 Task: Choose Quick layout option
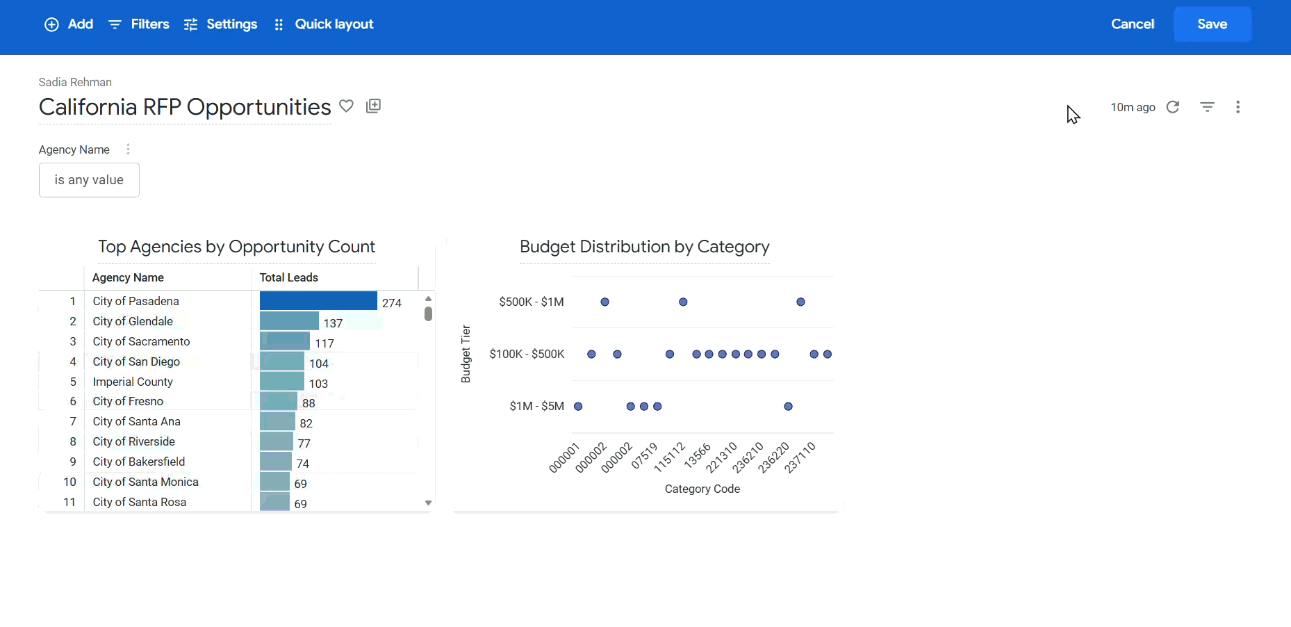(324, 24)
